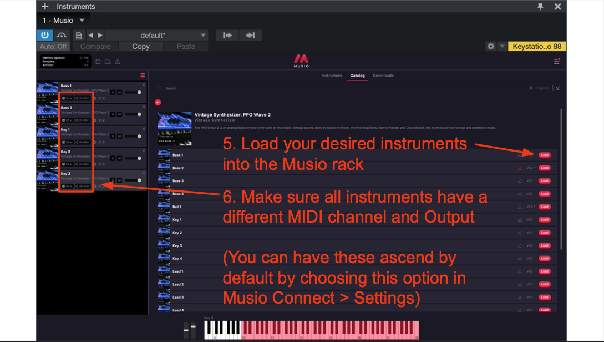Click the catalog list vertical scrollbar
This screenshot has height=342, width=604.
(562, 179)
